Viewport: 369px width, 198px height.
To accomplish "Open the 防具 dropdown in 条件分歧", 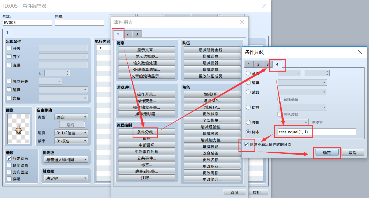I will click(302, 107).
